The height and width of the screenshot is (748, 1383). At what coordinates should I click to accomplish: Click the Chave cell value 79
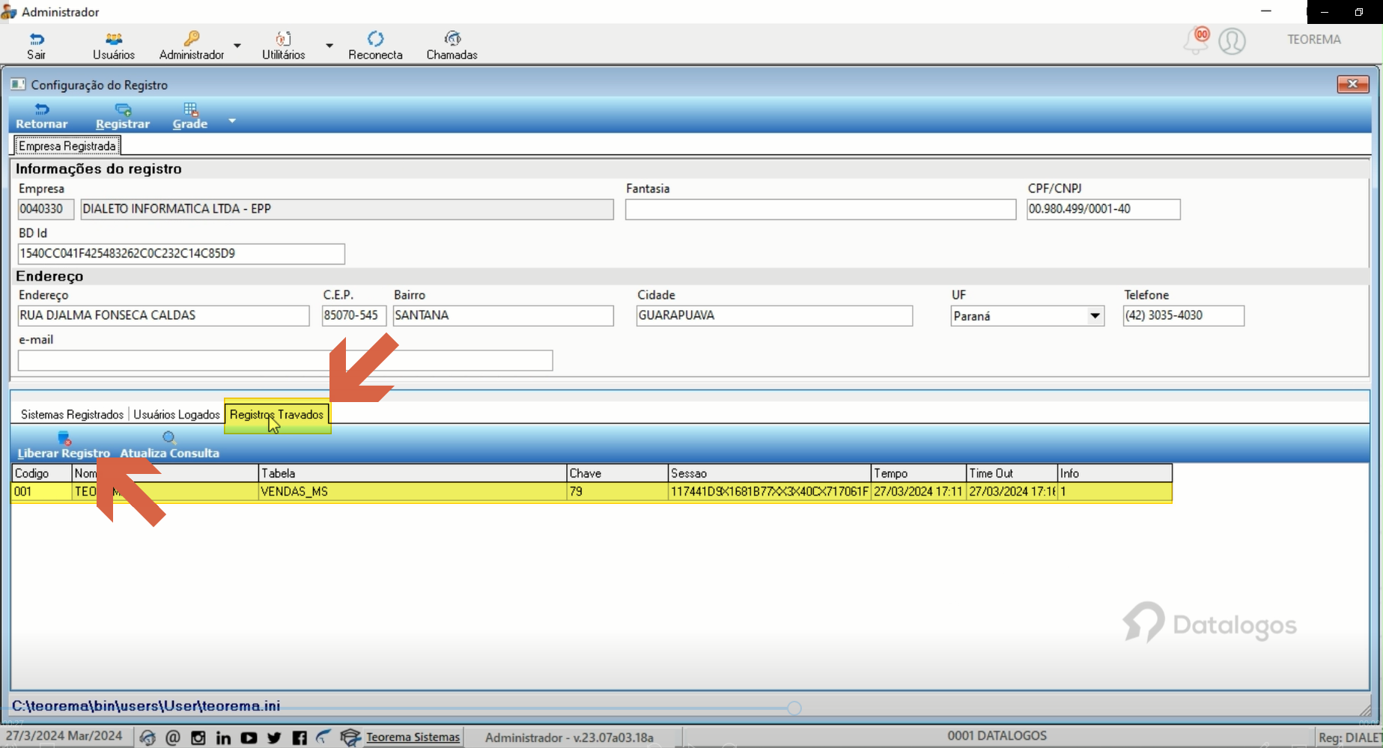[x=617, y=492]
